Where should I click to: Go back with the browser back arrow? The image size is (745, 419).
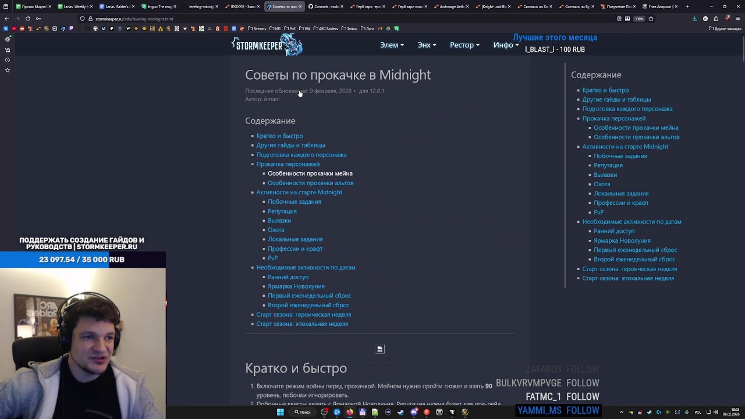point(7,19)
